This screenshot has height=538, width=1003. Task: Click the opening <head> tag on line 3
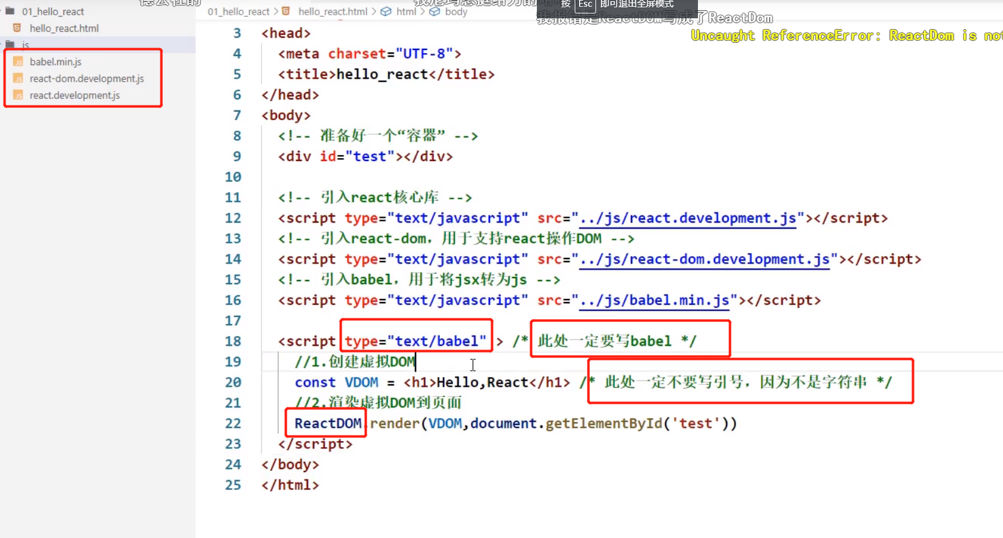tap(286, 34)
